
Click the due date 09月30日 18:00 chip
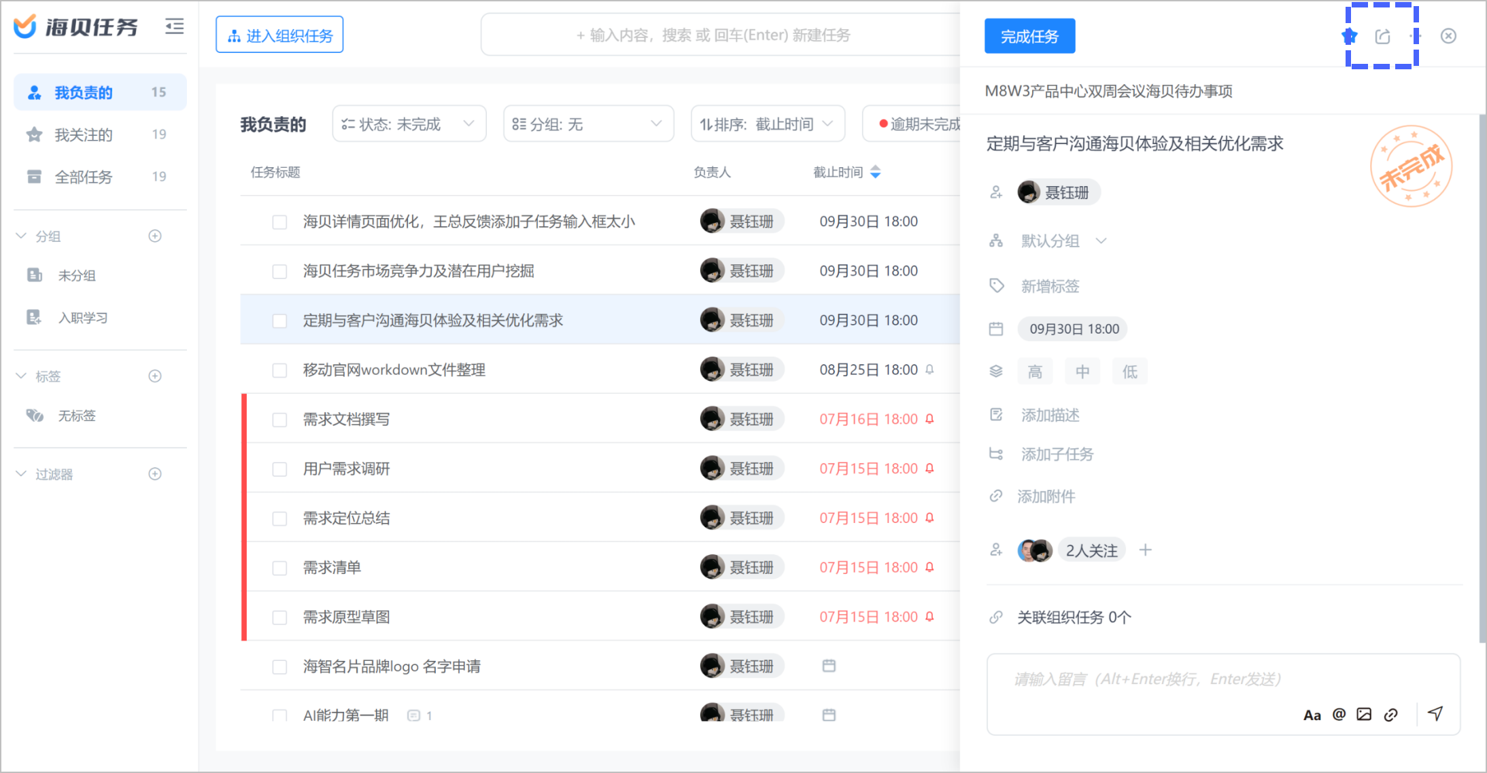(x=1073, y=329)
